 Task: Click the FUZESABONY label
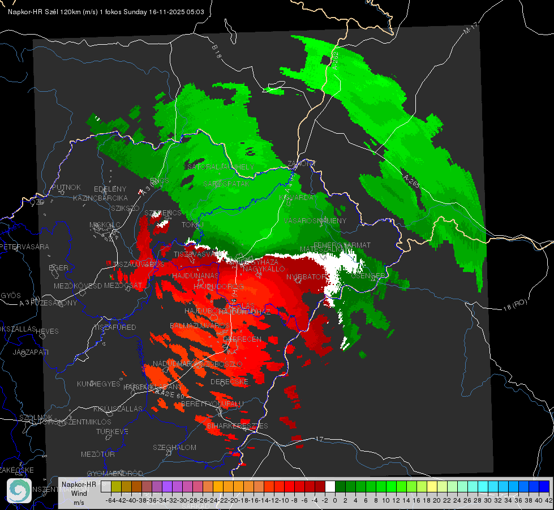pyautogui.click(x=54, y=303)
